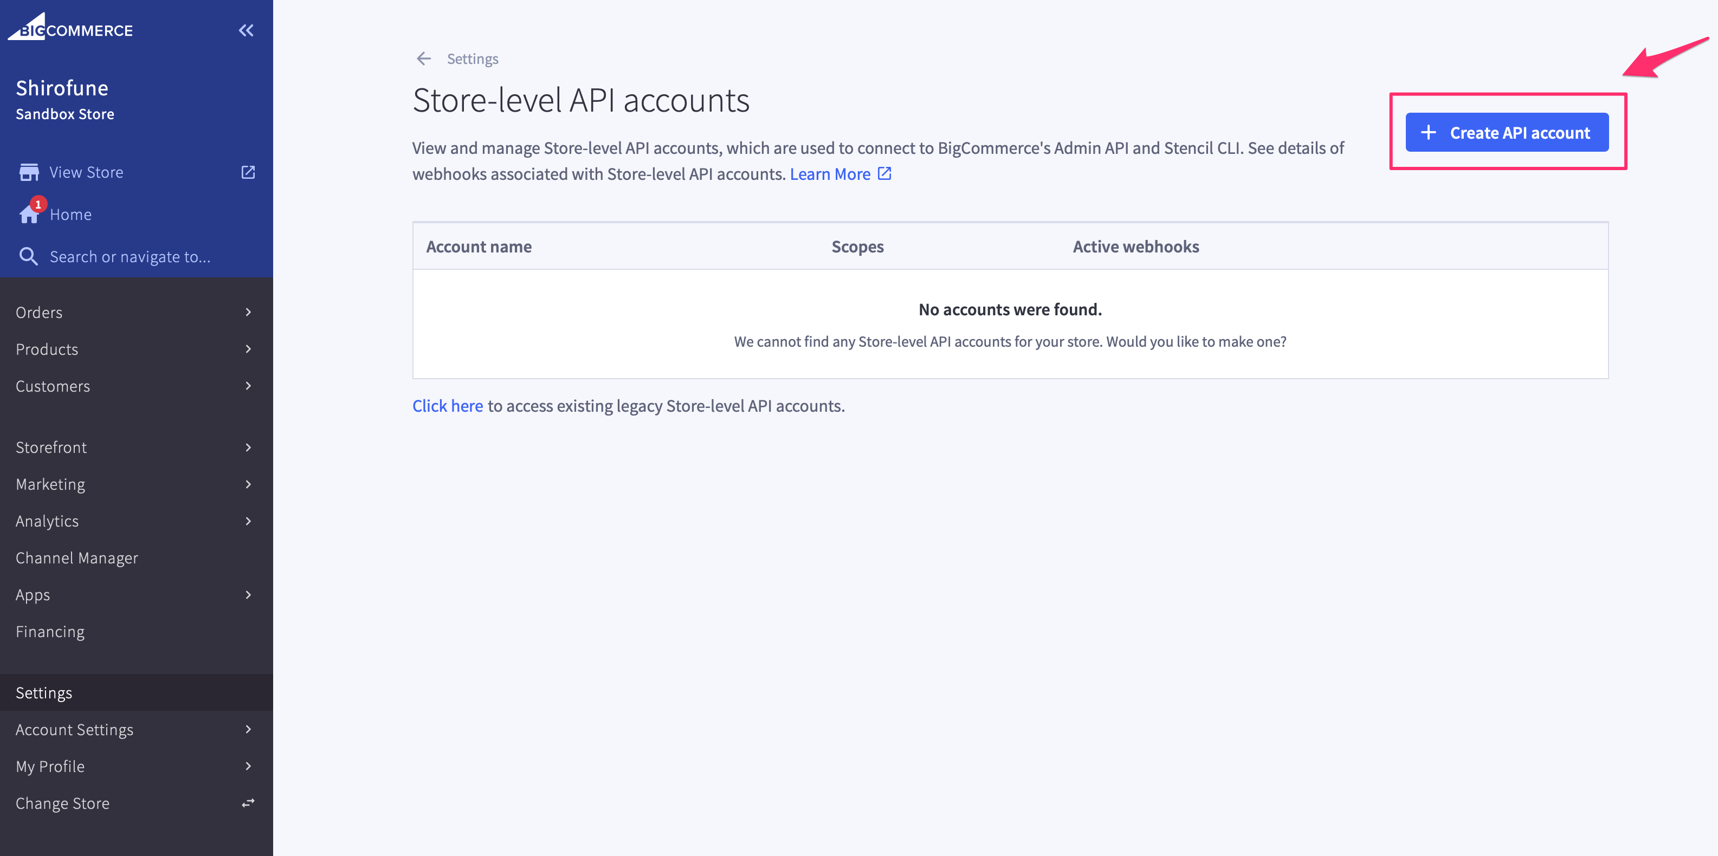Click the search magnifier icon
Viewport: 1718px width, 856px height.
click(x=28, y=257)
